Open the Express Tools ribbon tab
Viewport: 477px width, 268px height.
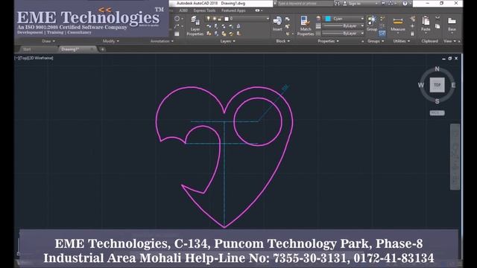(x=204, y=10)
